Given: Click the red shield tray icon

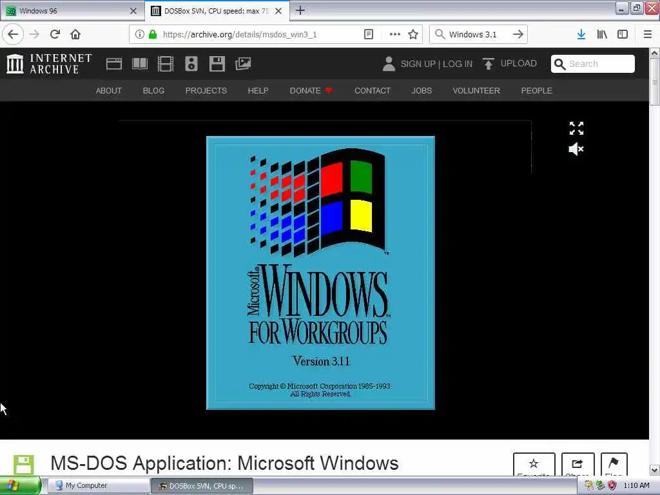Looking at the screenshot, I should 612,485.
